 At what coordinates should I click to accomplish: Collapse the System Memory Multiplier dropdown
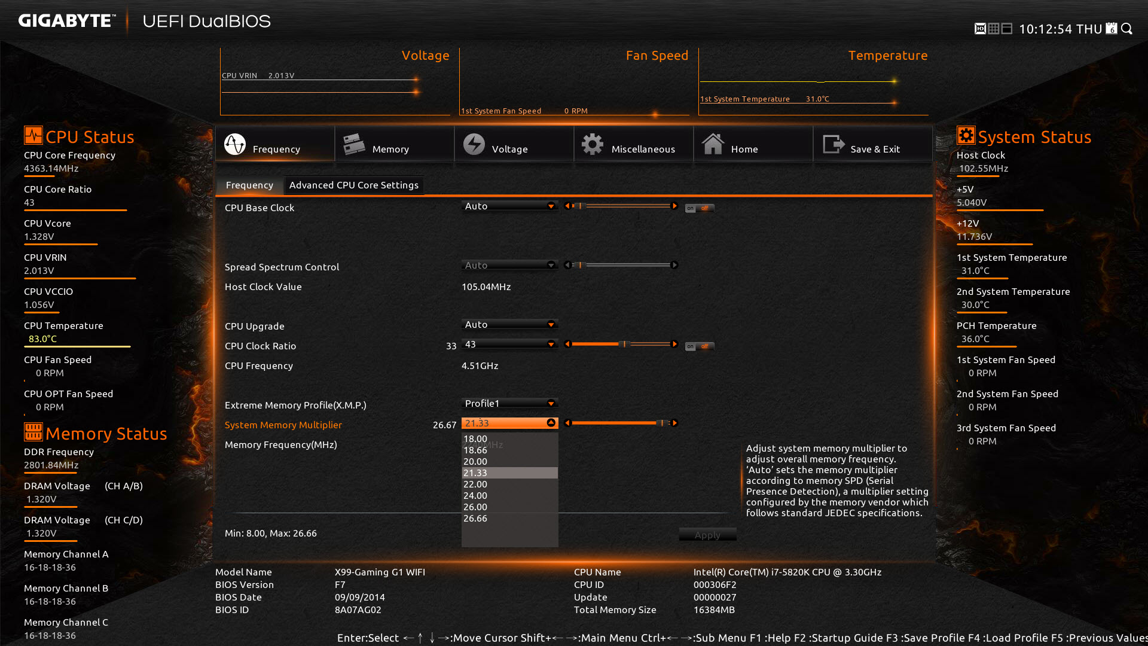point(551,423)
